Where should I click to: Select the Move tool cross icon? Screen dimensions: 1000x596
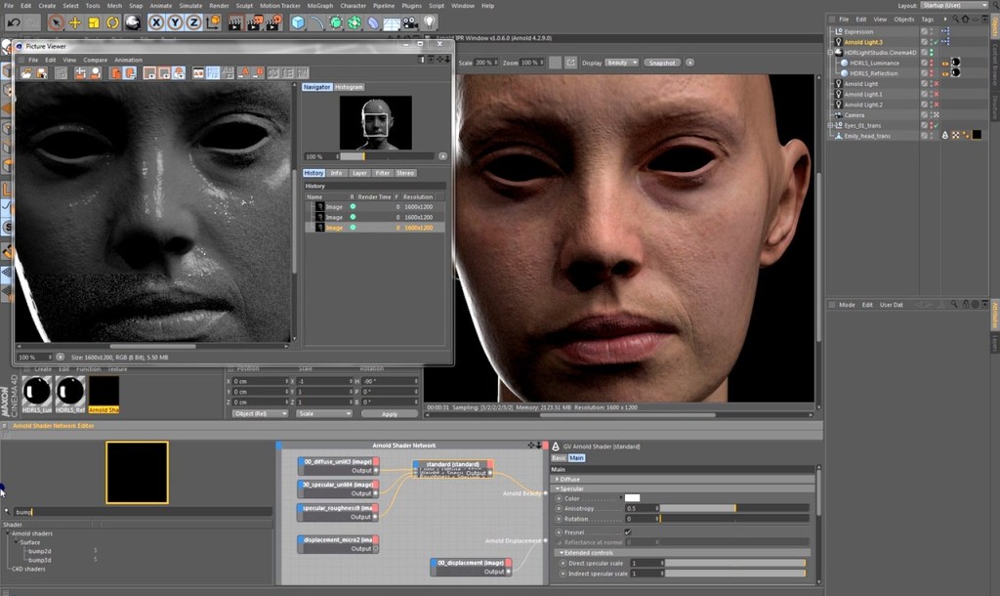coord(74,23)
